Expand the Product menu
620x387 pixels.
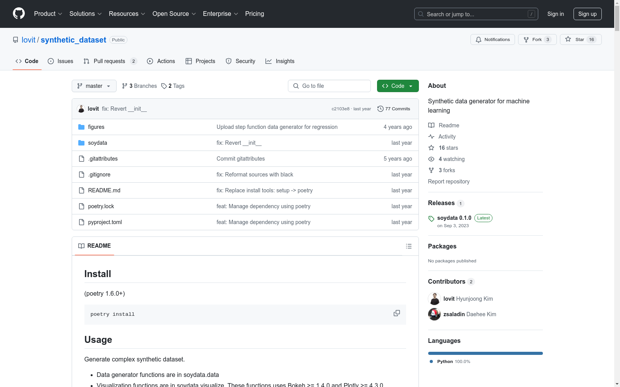tap(48, 14)
